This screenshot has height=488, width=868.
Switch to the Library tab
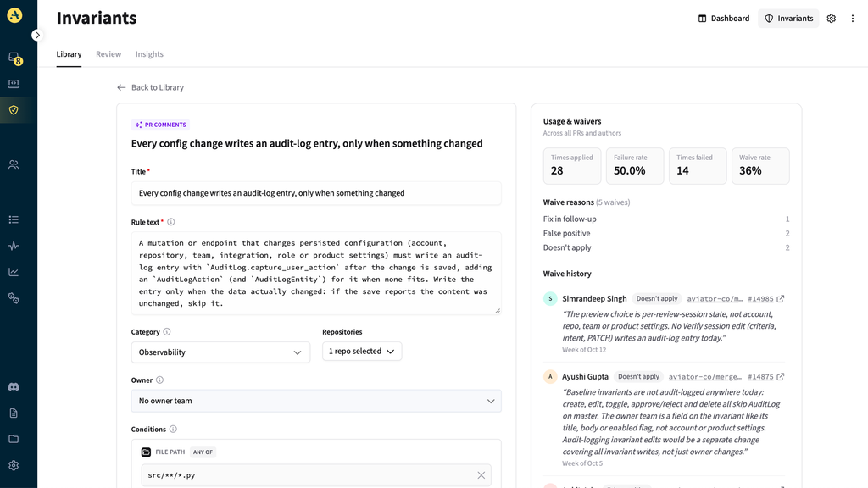(70, 54)
